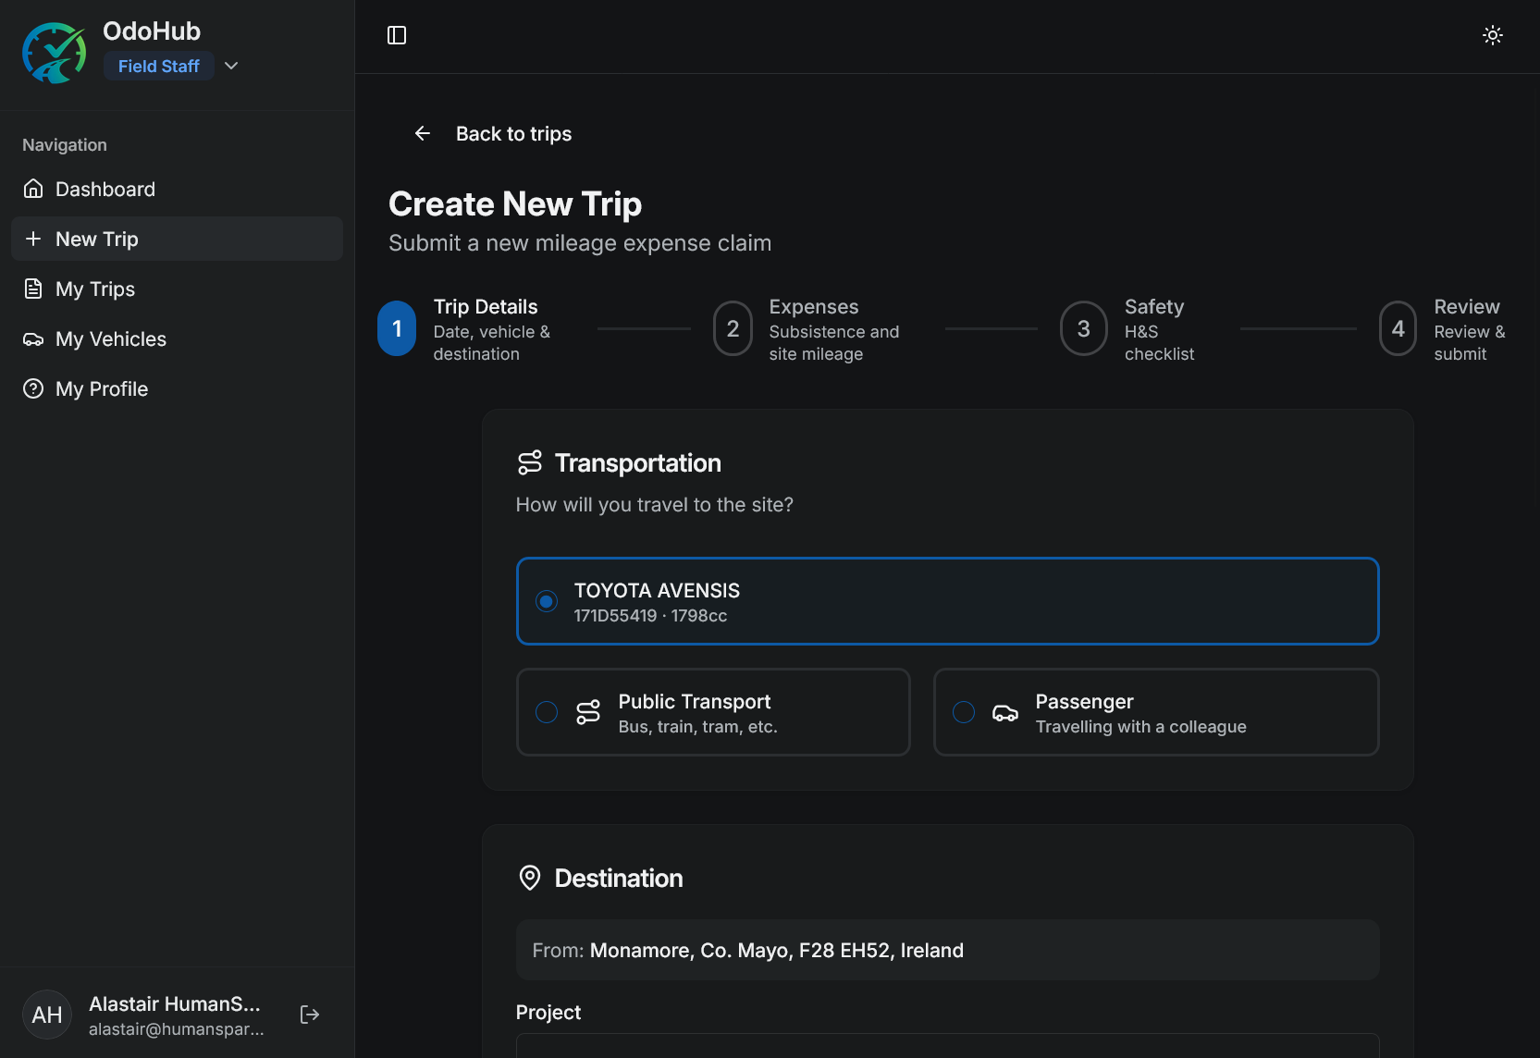Go to My Vehicles page

(x=111, y=338)
